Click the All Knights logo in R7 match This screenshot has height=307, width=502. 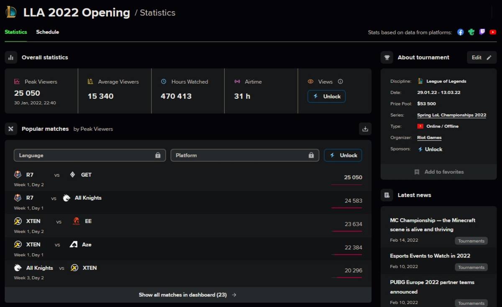67,198
